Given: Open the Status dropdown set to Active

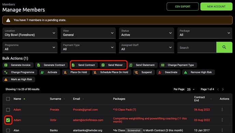Looking at the screenshot, I should tap(147, 33).
